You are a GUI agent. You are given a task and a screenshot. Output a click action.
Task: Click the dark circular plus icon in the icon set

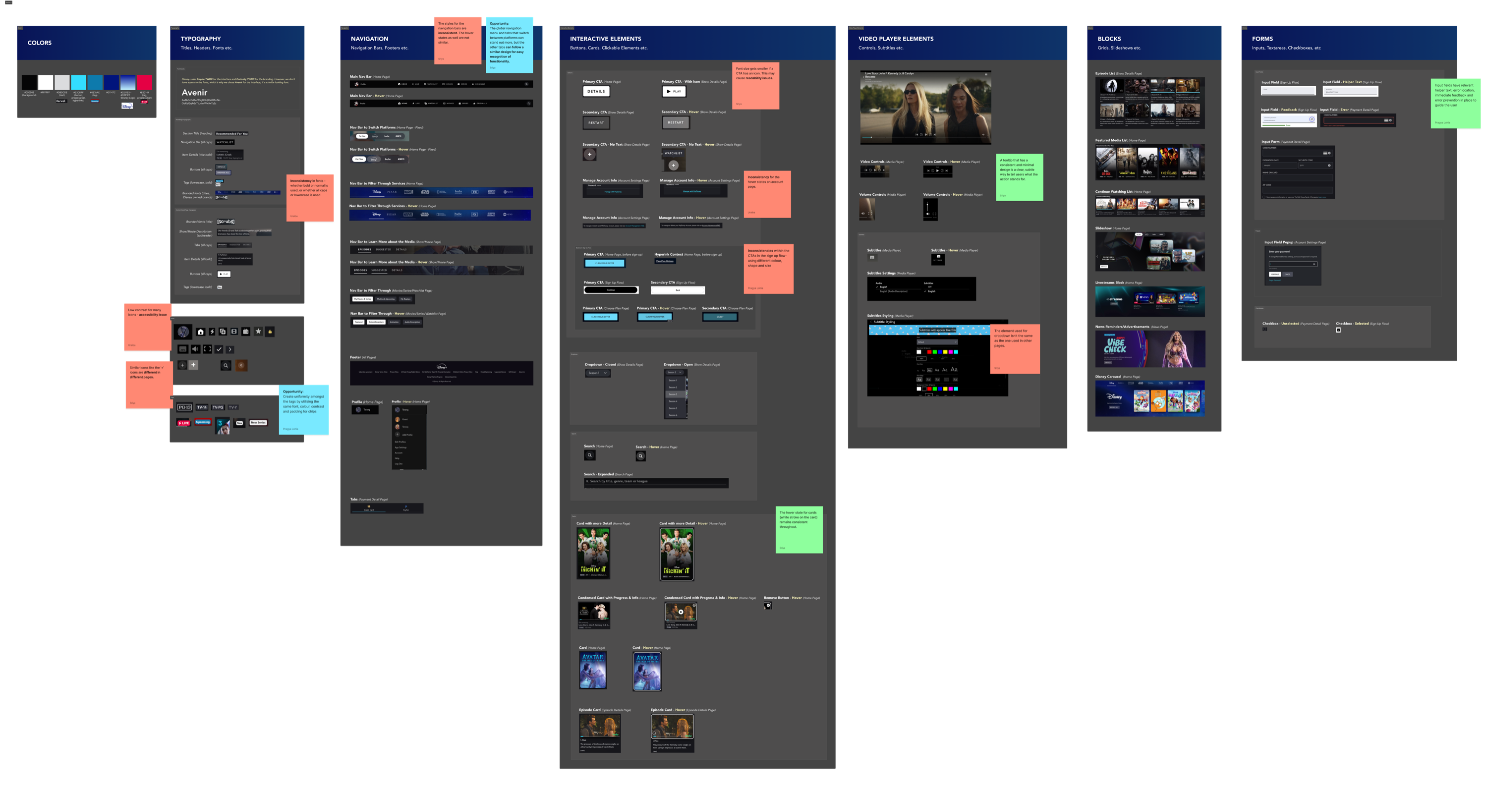point(182,365)
